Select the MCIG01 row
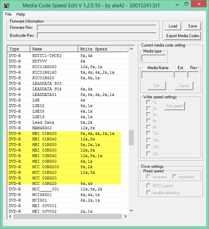Screen dimensions: 209x229 pyautogui.click(x=68, y=200)
